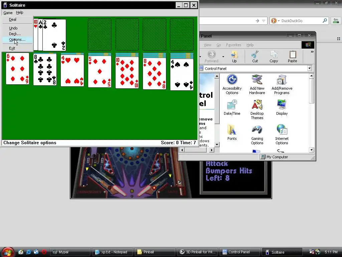Click the icon pane scroll down arrow

312,150
